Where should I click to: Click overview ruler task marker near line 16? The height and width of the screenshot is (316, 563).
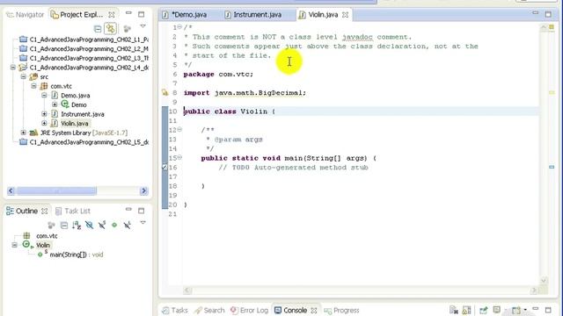552,167
